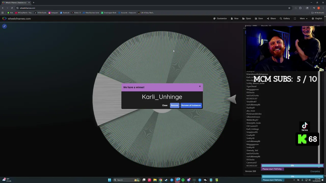This screenshot has height=183, width=326.
Task: Open a saved wheel
Action: pos(247,19)
